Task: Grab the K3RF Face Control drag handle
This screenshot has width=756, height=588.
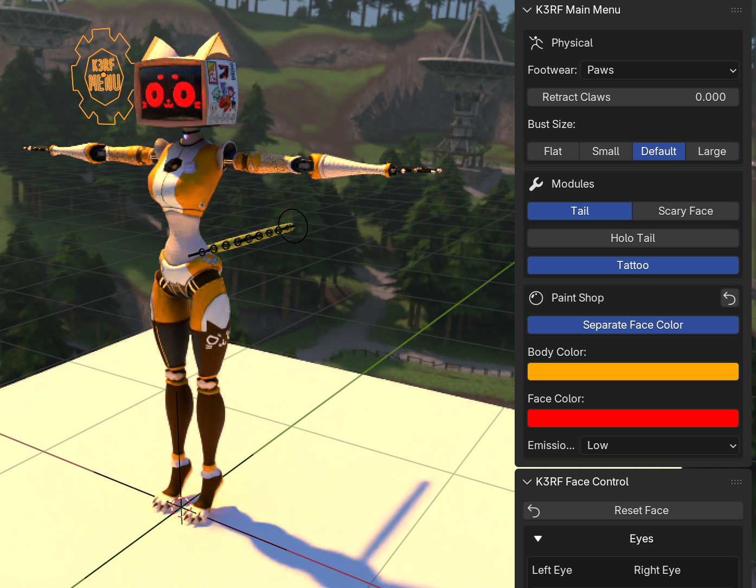Action: pos(736,482)
